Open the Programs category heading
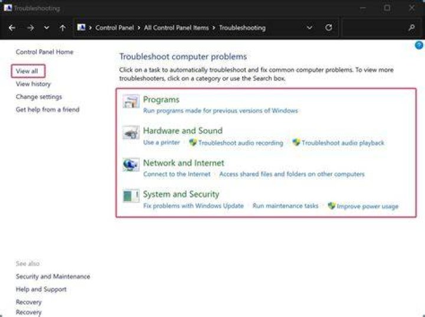Image resolution: width=425 pixels, height=317 pixels. (x=161, y=99)
